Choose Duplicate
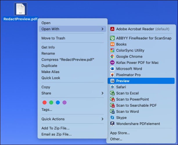The image size is (178, 145). click(72, 66)
